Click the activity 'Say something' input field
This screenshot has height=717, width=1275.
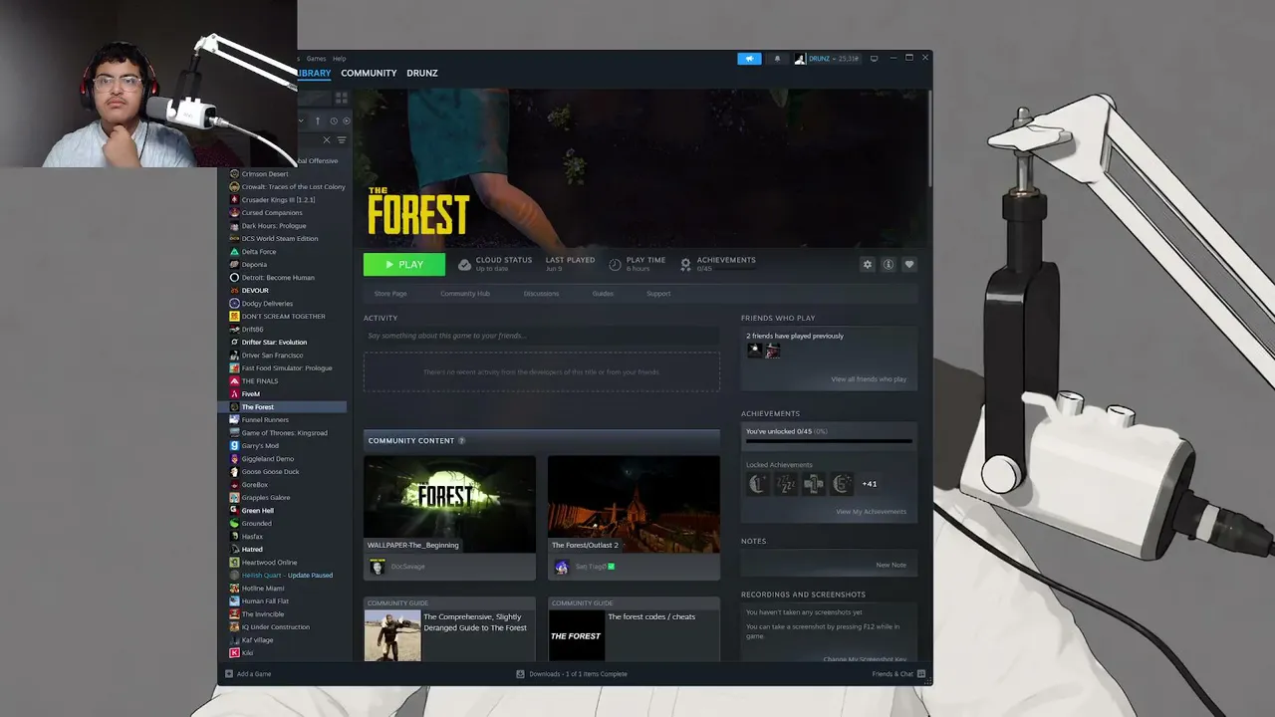click(x=542, y=336)
